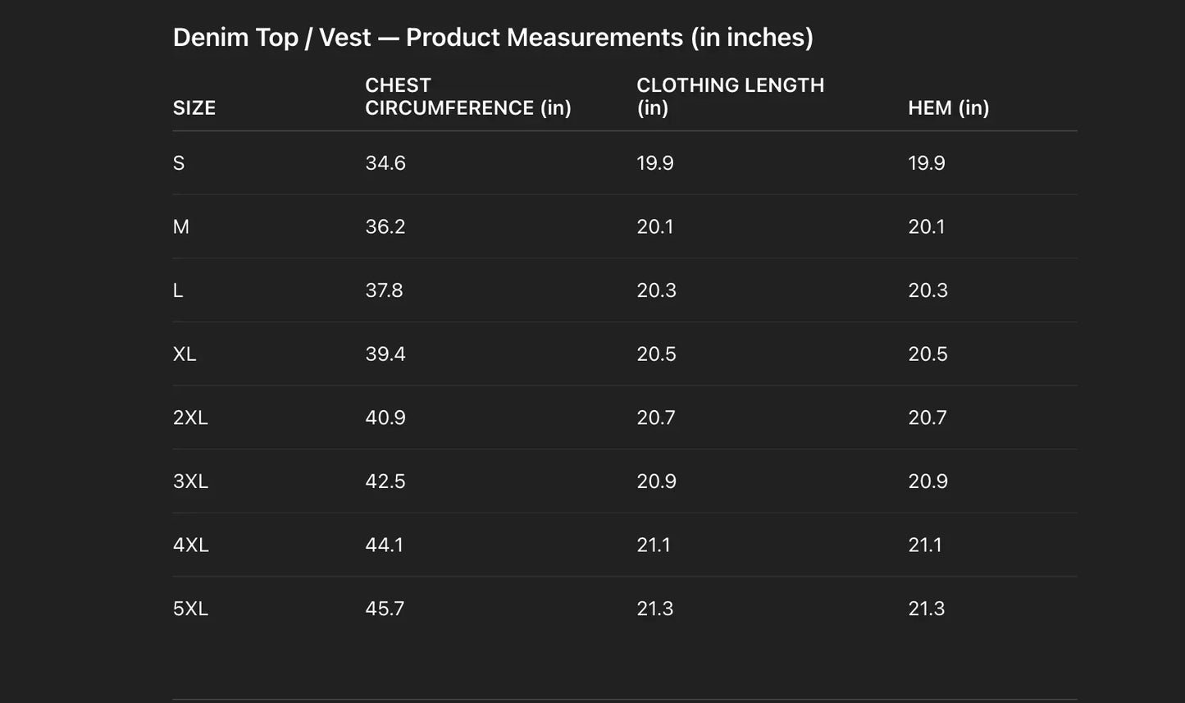Select the SIZE column header

(x=194, y=108)
